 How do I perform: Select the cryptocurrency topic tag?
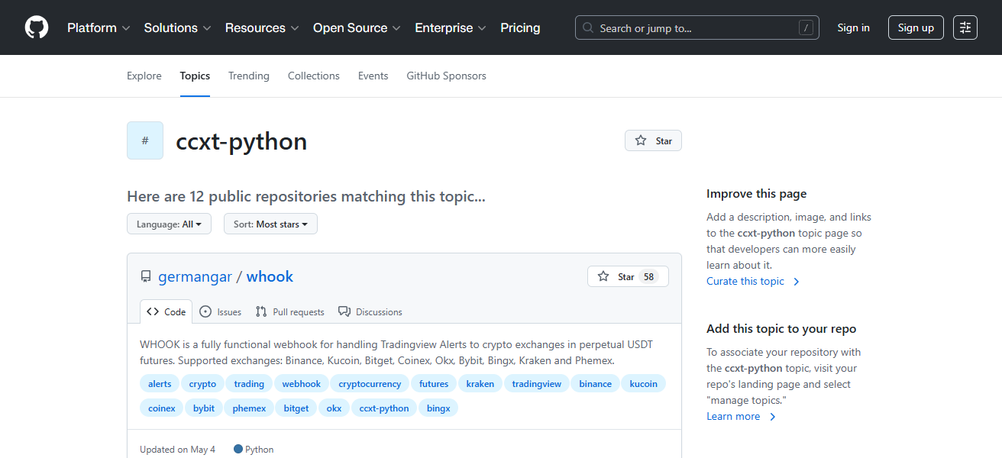point(370,383)
